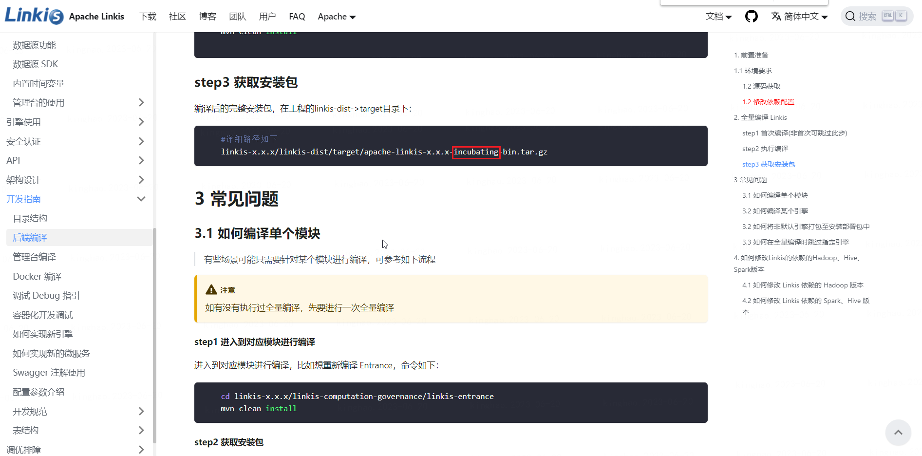This screenshot has height=456, width=922.
Task: Open the 博客 nav item
Action: [x=207, y=17]
